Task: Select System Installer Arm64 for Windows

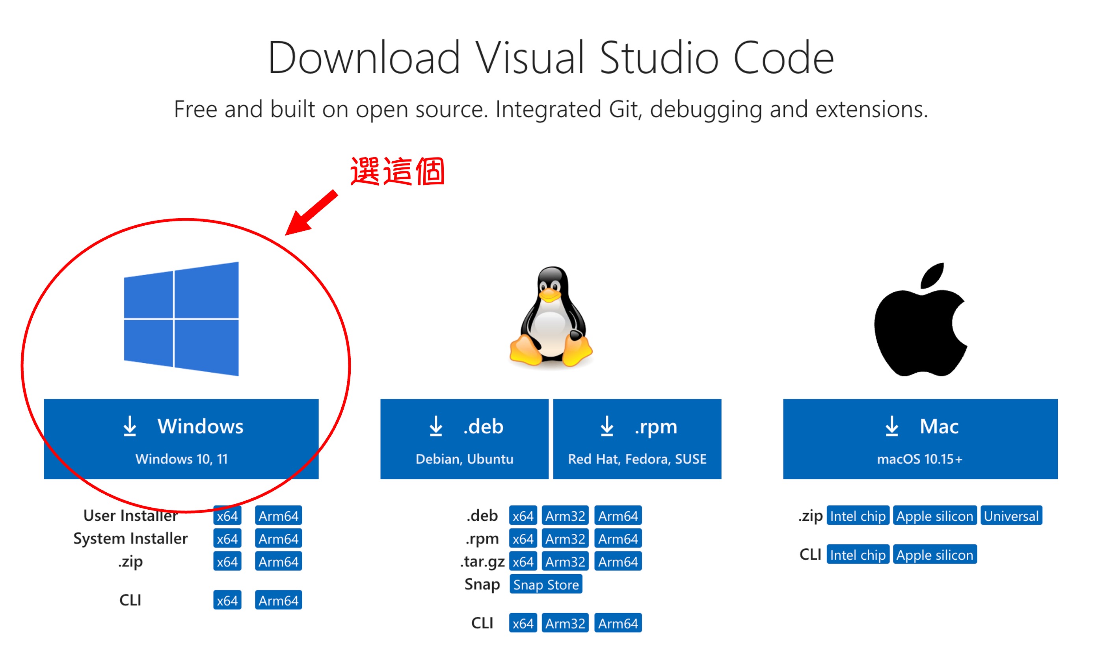Action: click(x=278, y=539)
